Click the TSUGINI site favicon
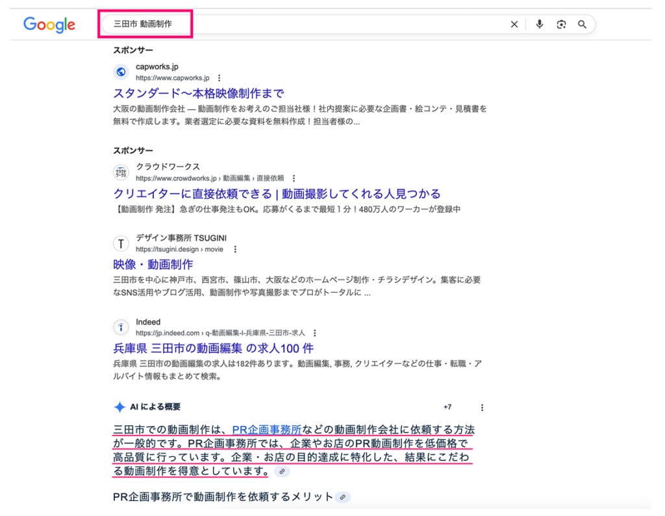 121,243
